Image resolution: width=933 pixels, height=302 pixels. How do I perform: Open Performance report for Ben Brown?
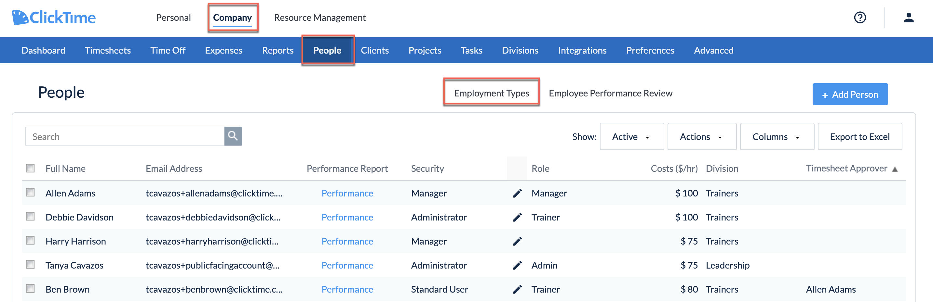pos(347,289)
